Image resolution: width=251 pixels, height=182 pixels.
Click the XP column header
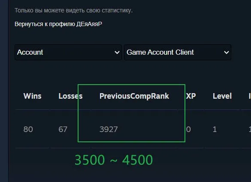(191, 96)
